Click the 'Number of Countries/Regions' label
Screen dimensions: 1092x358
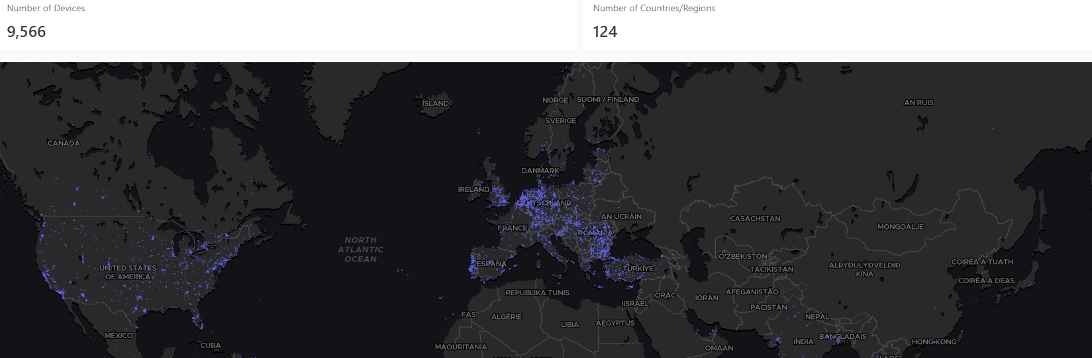point(654,9)
